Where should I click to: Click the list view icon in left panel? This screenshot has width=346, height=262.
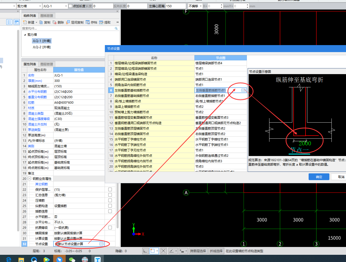[9, 22]
